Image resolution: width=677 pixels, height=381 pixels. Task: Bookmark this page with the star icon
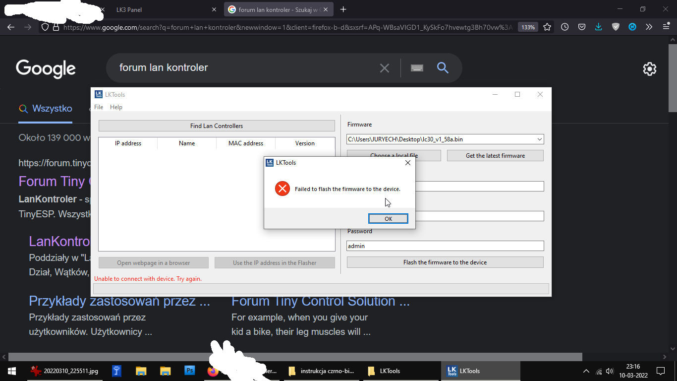(547, 27)
